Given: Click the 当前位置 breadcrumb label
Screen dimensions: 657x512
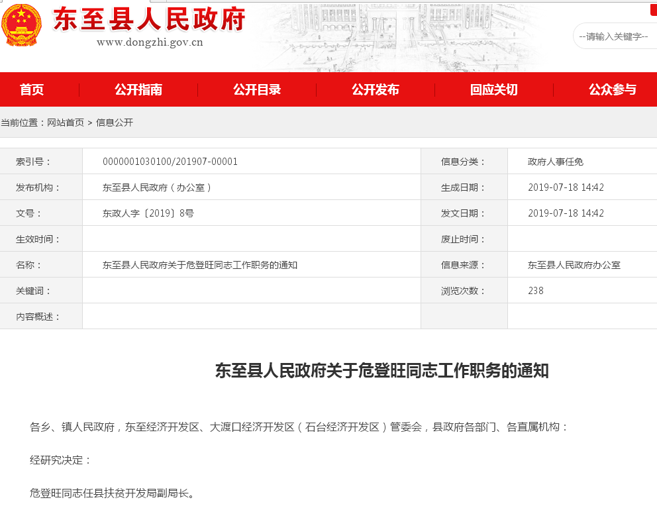Looking at the screenshot, I should point(23,123).
